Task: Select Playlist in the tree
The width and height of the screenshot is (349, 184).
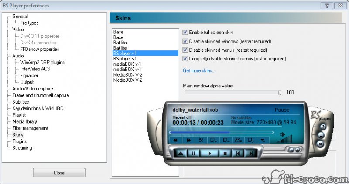Action: tap(19, 115)
